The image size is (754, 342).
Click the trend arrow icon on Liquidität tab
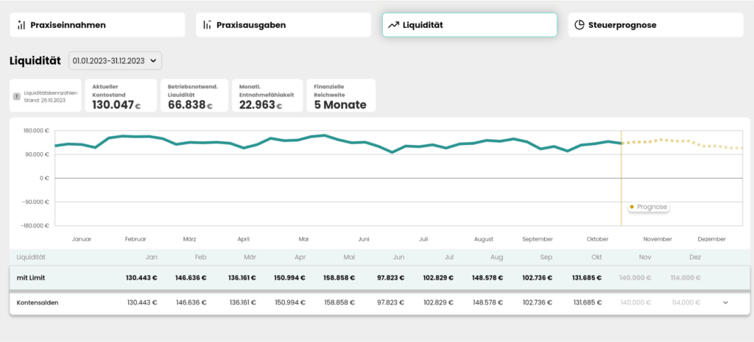[x=393, y=25]
